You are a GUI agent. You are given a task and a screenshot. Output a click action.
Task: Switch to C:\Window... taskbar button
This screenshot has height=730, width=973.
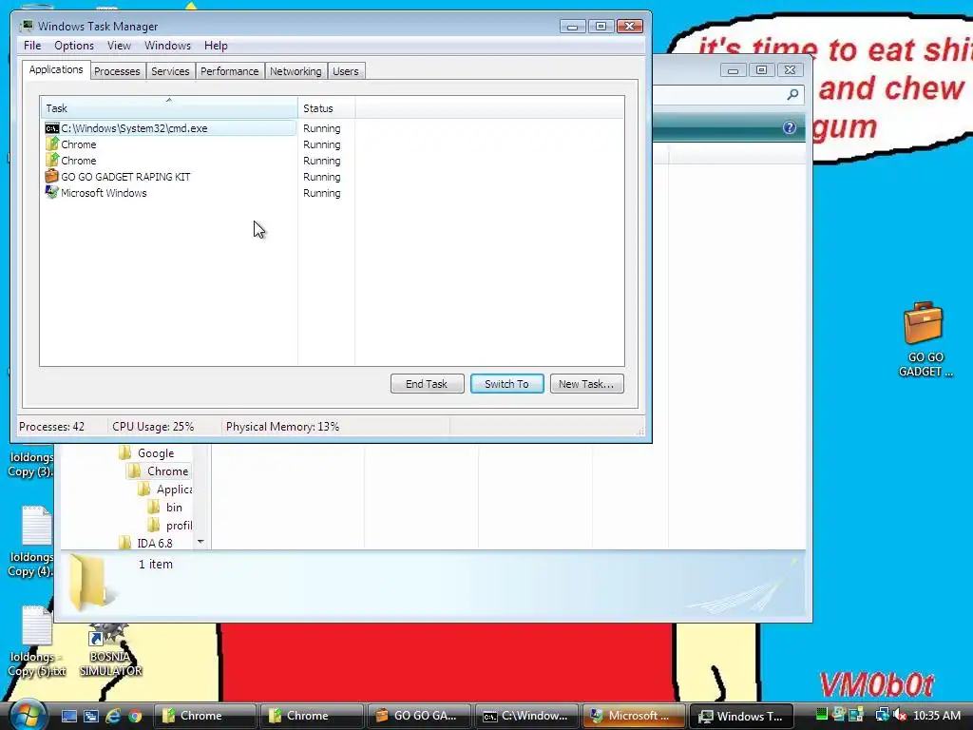pyautogui.click(x=526, y=716)
